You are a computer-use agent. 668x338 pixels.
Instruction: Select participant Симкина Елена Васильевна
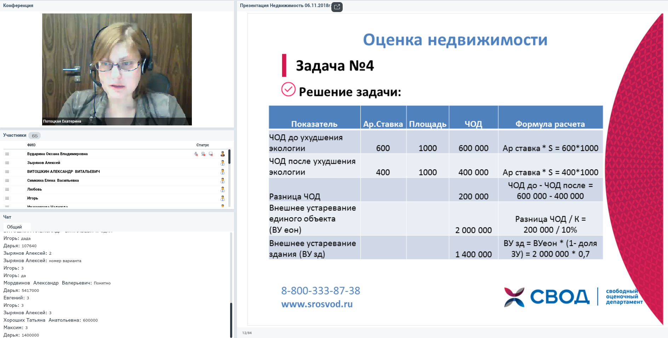[x=53, y=180]
